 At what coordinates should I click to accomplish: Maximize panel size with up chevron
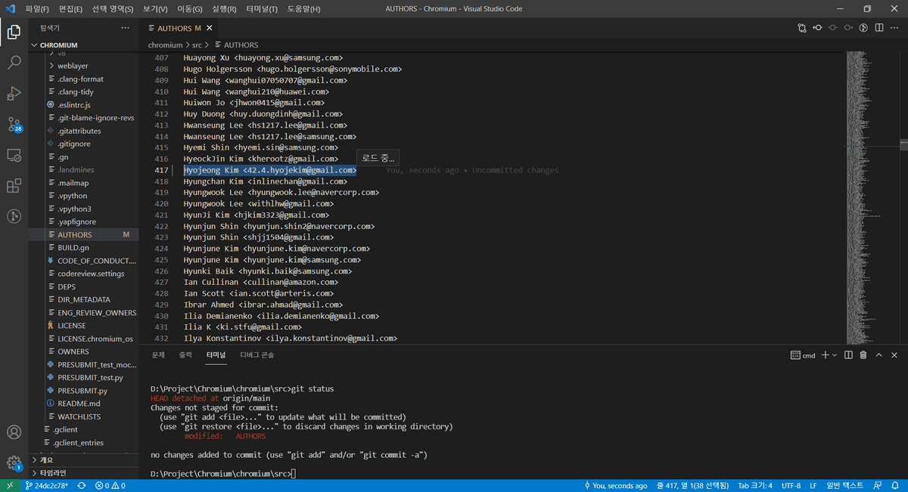[879, 354]
